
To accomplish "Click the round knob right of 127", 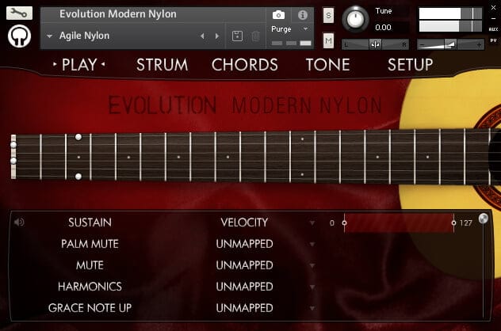I will tap(484, 219).
